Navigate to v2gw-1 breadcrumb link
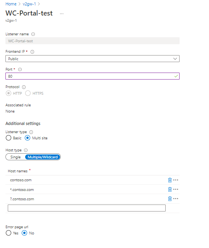The width and height of the screenshot is (209, 248). [x=29, y=4]
